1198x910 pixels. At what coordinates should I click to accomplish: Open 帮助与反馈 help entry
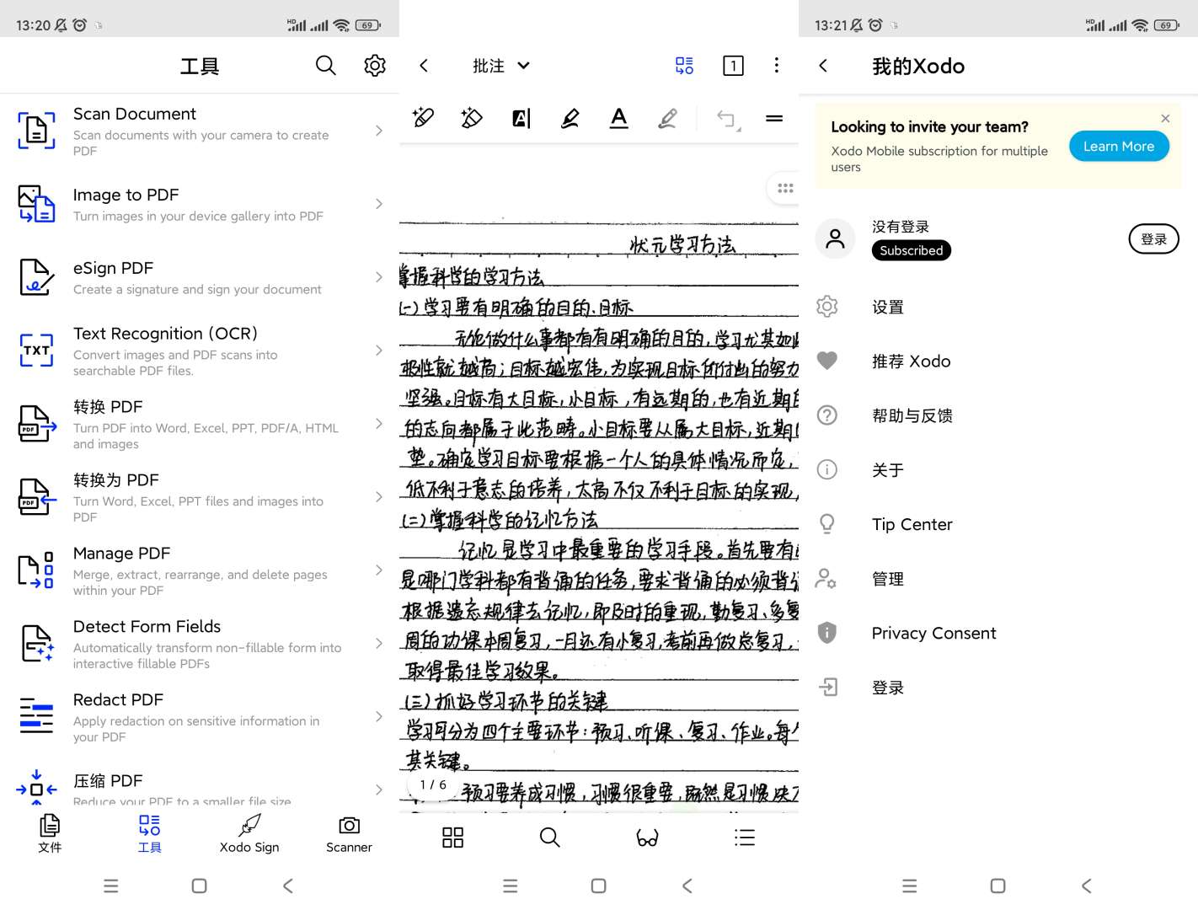pos(998,415)
